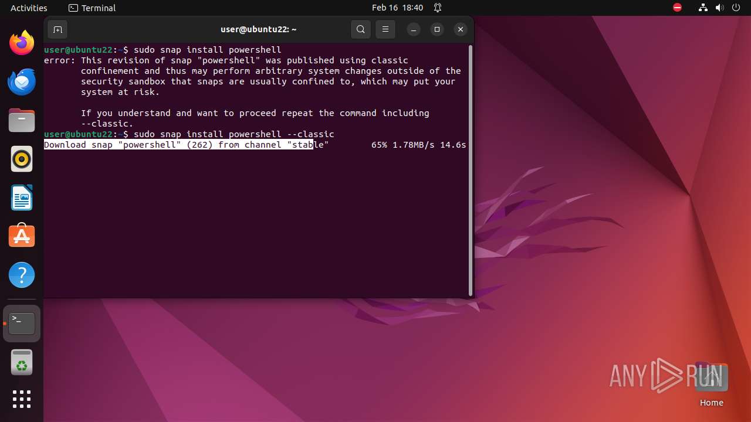Launch Firefox from the dock
This screenshot has height=422, width=751.
tap(22, 43)
